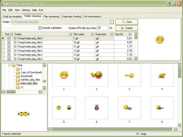Select thumbnail 2 pointing smiley
Image resolution: width=183 pixels, height=137 pixels.
tap(97, 75)
